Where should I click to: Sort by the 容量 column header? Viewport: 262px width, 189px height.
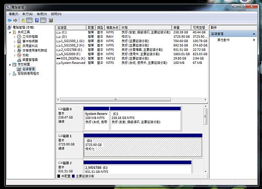tap(181, 28)
